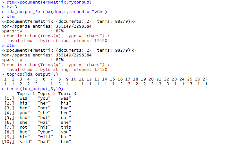This screenshot has height=144, width=225.
Task: Click the 'Topic 3' column header
Action: pyautogui.click(x=67, y=94)
